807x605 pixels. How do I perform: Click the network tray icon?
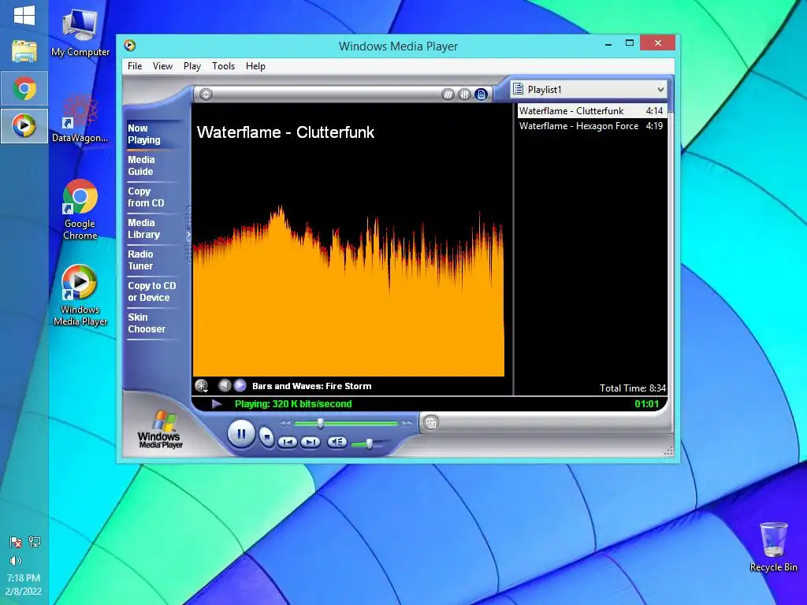pyautogui.click(x=35, y=542)
